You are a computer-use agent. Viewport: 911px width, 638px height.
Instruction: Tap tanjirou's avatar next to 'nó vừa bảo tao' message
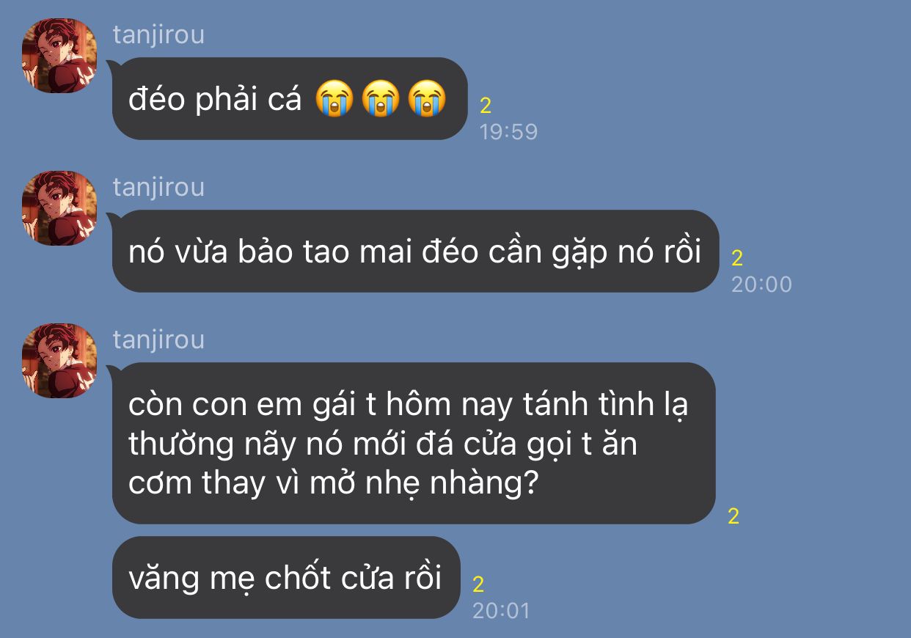point(59,208)
